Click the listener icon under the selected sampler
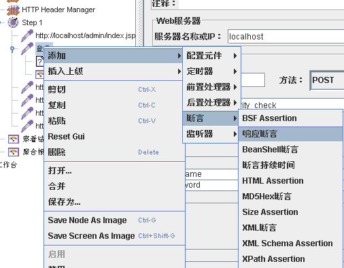 pos(39,74)
